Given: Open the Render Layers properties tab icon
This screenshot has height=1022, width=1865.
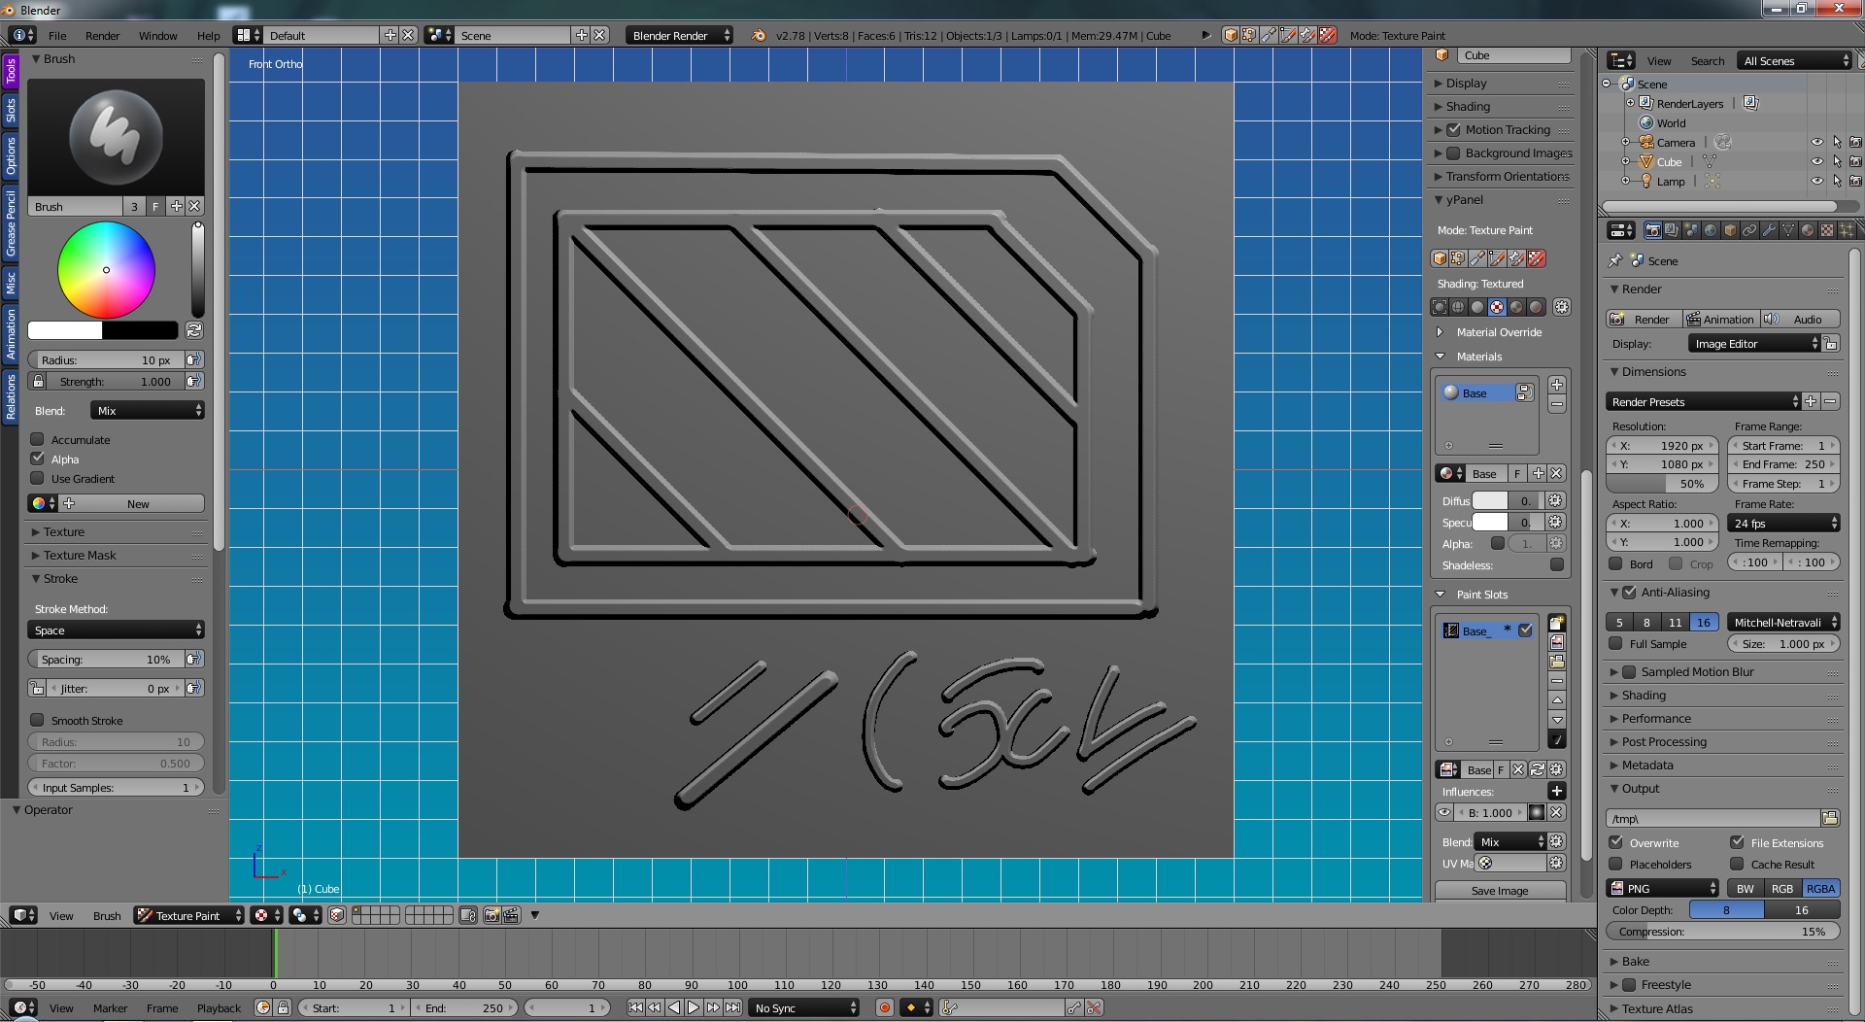Looking at the screenshot, I should tap(1672, 230).
